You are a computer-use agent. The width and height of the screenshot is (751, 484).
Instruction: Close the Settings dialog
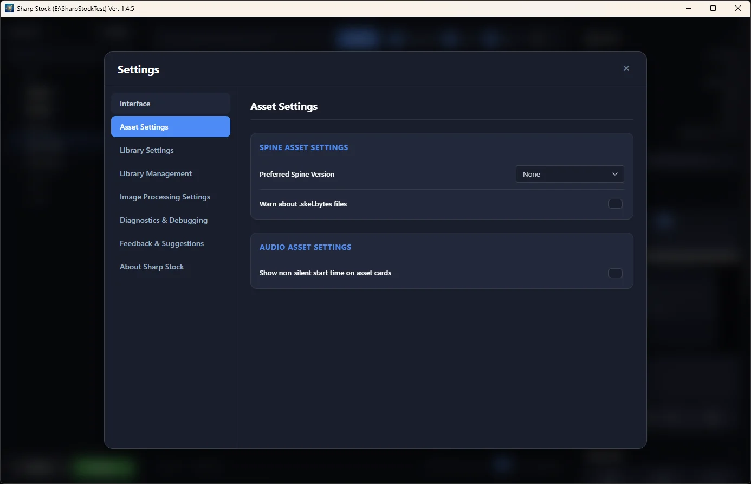(x=626, y=68)
